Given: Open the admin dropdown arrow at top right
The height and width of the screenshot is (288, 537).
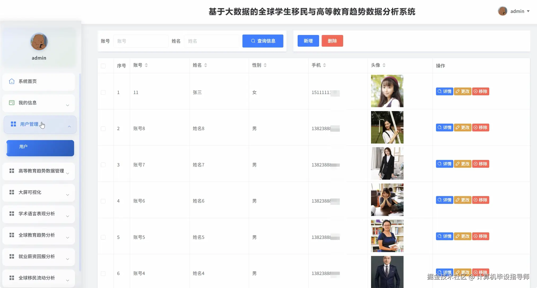Looking at the screenshot, I should tap(528, 11).
